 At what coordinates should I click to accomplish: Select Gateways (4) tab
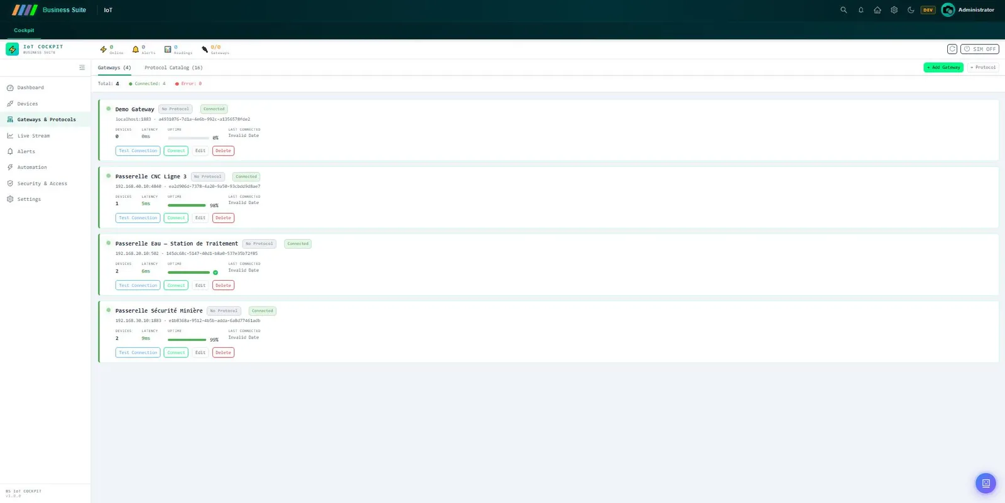[x=114, y=67]
